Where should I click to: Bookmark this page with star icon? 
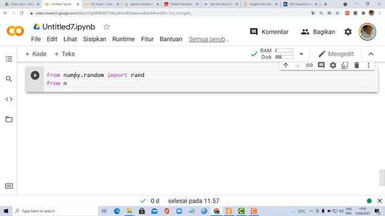coord(337,13)
